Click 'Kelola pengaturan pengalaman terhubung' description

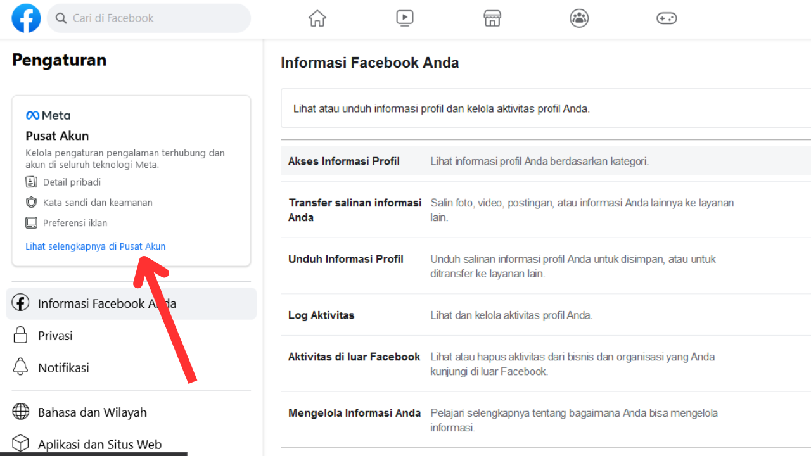click(125, 158)
